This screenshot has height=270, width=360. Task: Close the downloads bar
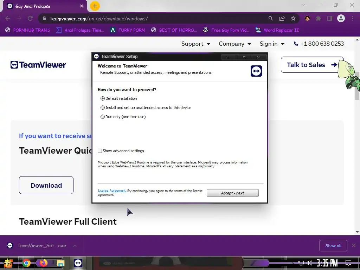coord(354,246)
